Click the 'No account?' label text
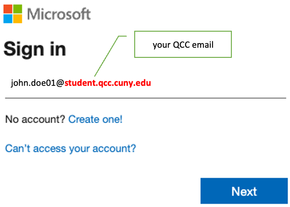The height and width of the screenshot is (207, 290). point(35,119)
